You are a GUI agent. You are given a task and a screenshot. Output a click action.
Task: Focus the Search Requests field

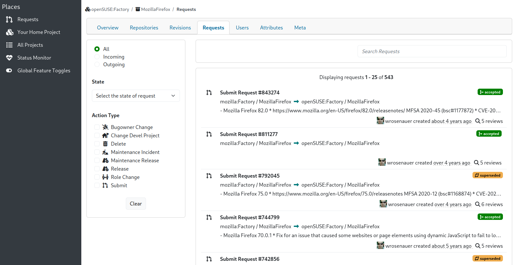(x=432, y=51)
